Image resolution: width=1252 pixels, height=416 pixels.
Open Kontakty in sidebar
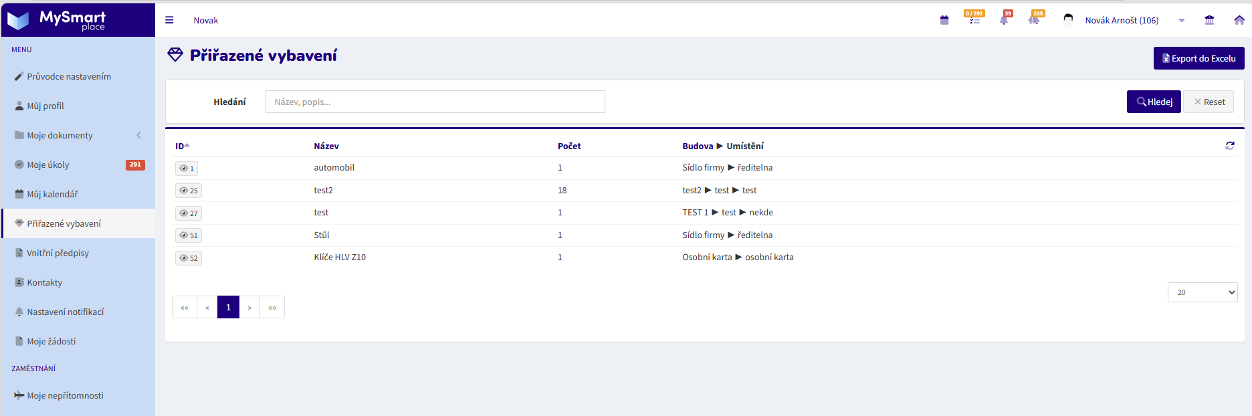coord(78,282)
